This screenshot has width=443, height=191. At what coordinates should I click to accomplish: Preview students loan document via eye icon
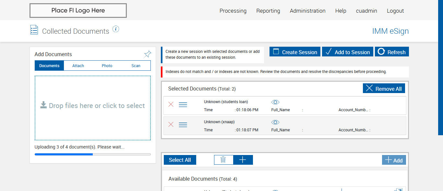(x=275, y=102)
